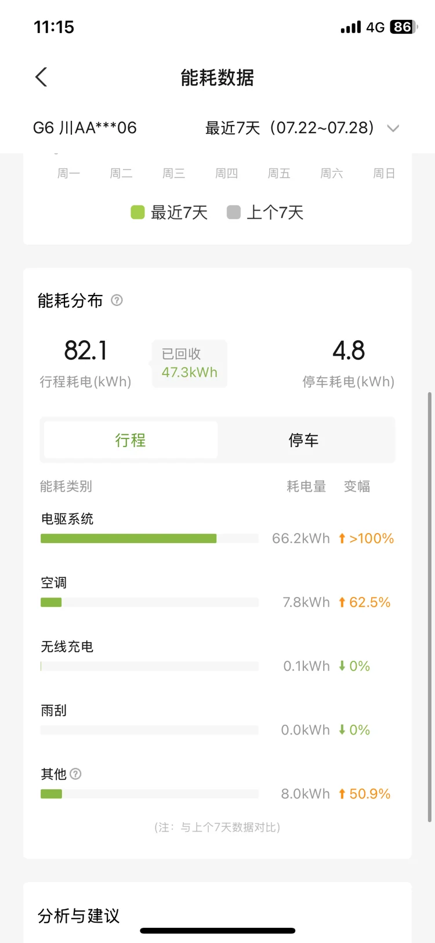Screen dimensions: 435x943
Task: Switch to the 停车 tab
Action: [303, 440]
